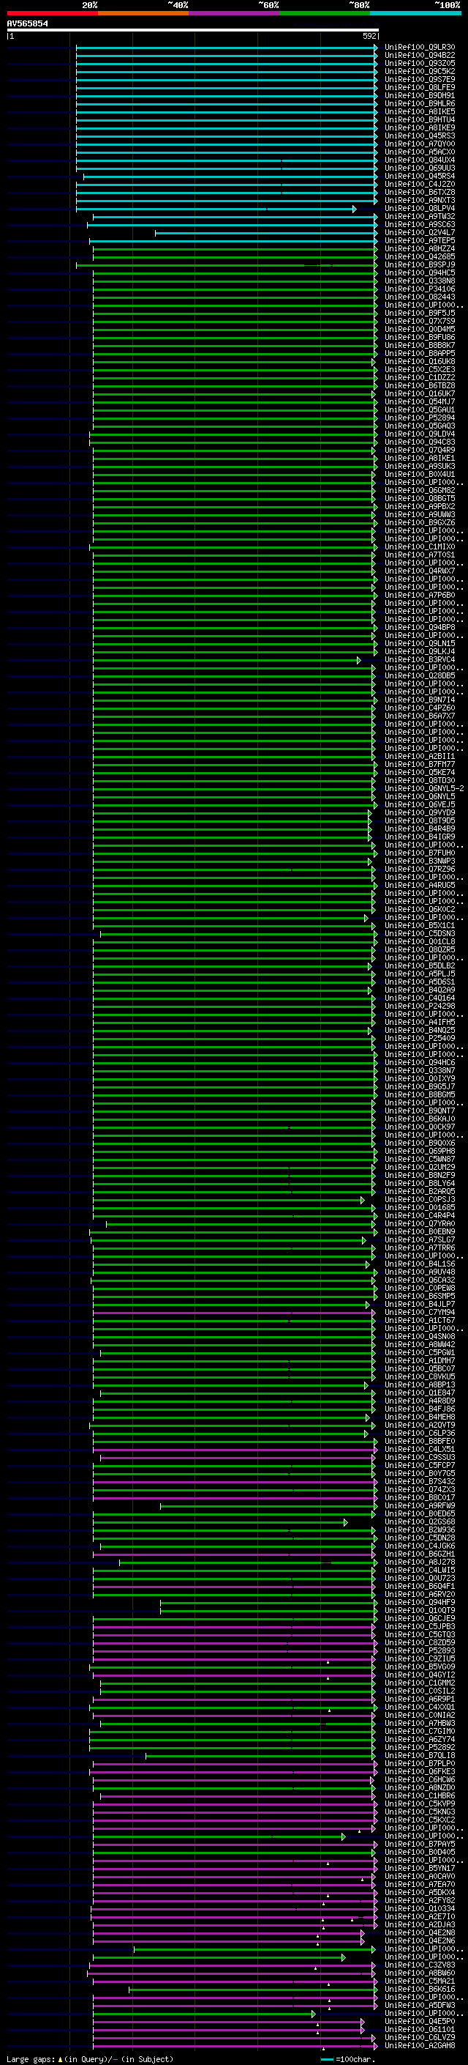Open hit UniRef100_Q9C5K2

[x=419, y=71]
